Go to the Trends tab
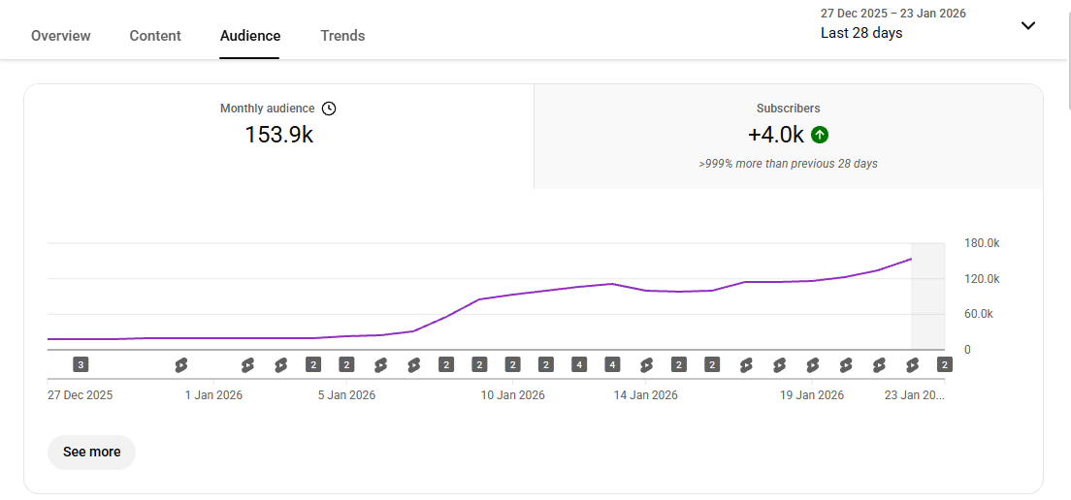Image resolution: width=1071 pixels, height=500 pixels. click(342, 36)
